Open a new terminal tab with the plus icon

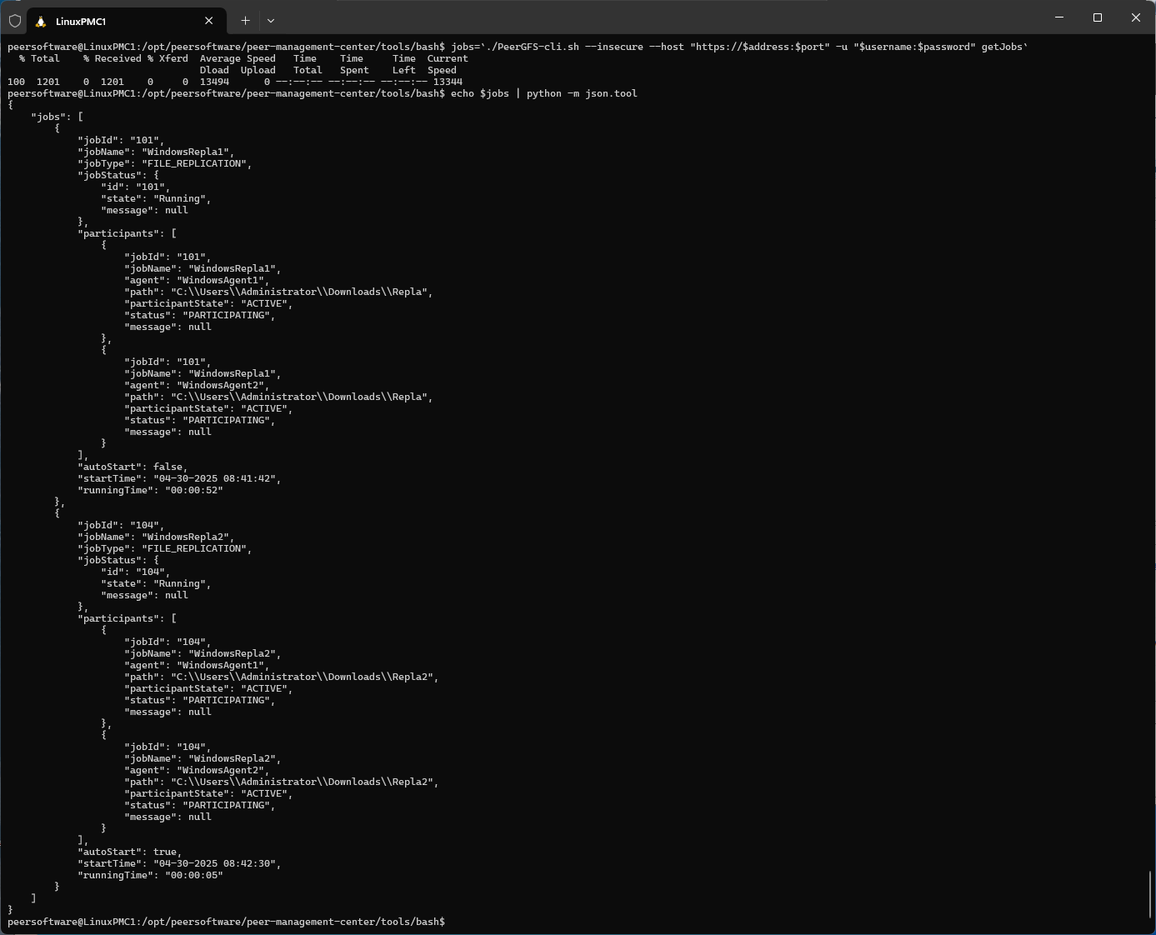(245, 20)
